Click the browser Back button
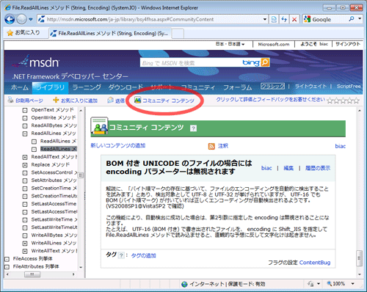This screenshot has height=292, width=367. [x=10, y=19]
